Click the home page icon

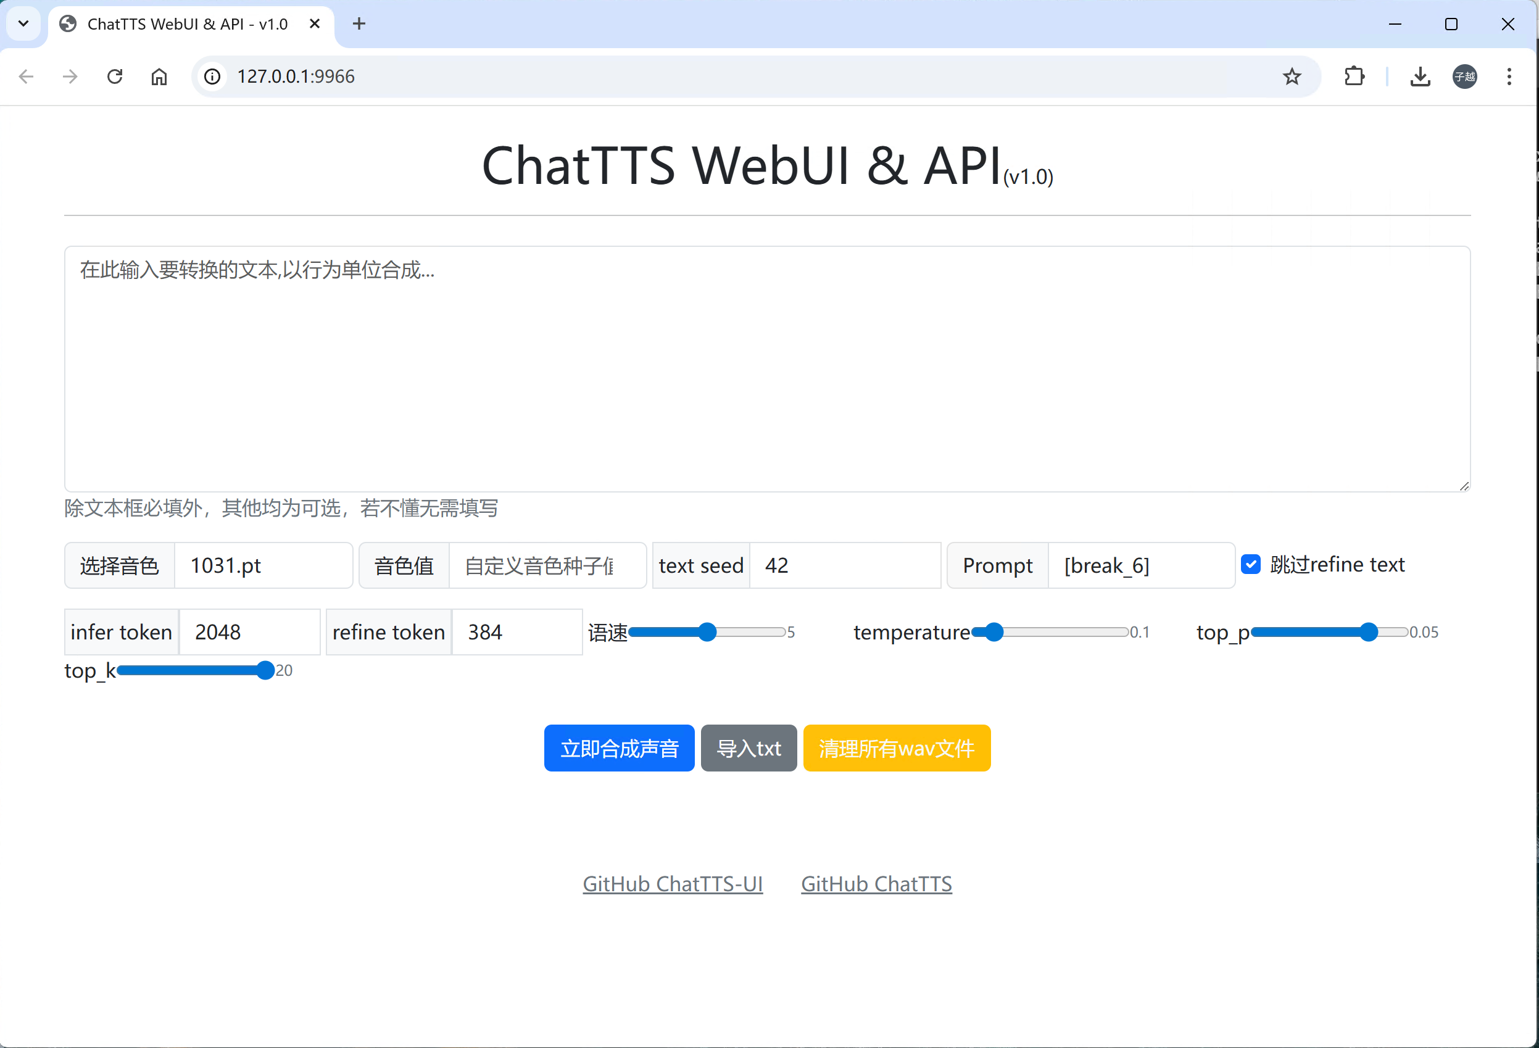(x=159, y=77)
